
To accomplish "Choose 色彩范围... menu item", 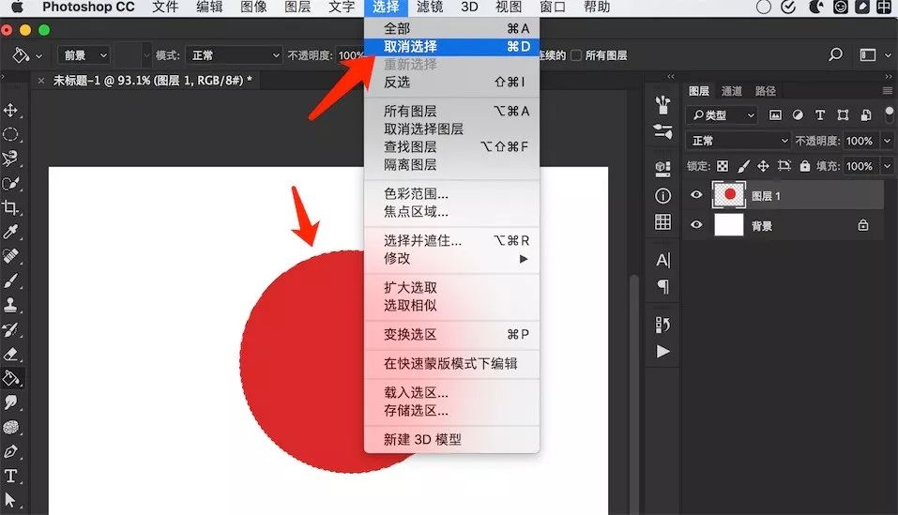I will (x=452, y=193).
